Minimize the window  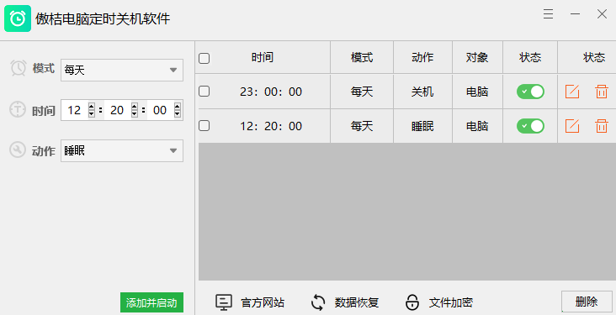(575, 14)
